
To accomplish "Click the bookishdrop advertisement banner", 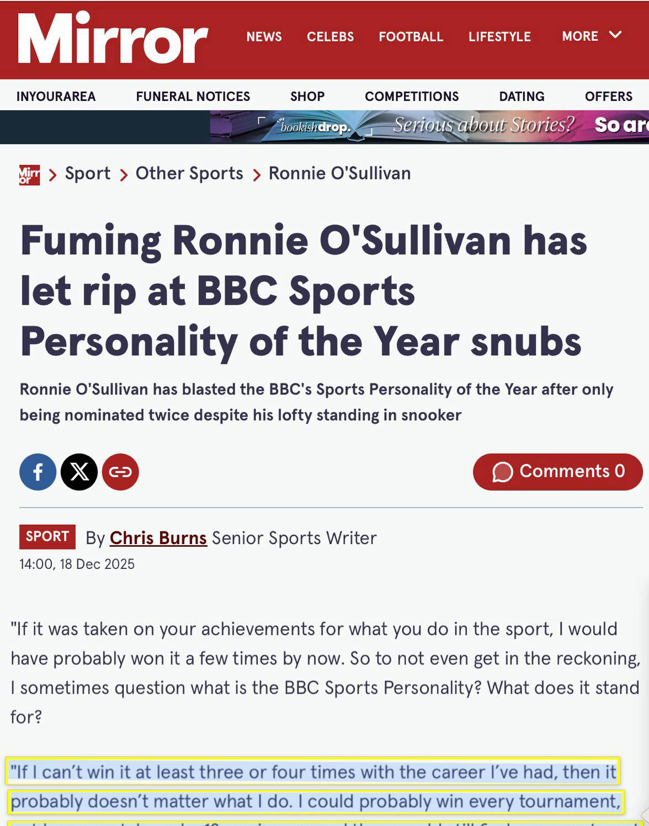I will [429, 126].
